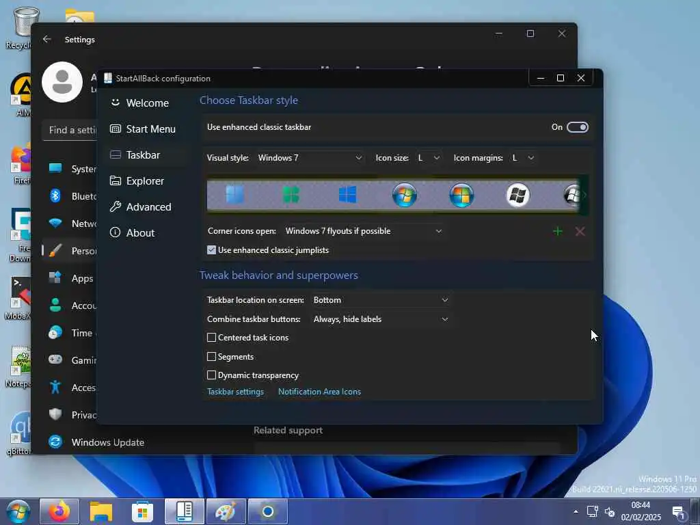Switch to the Settings taskbar button
This screenshot has height=525, width=700.
(x=267, y=511)
